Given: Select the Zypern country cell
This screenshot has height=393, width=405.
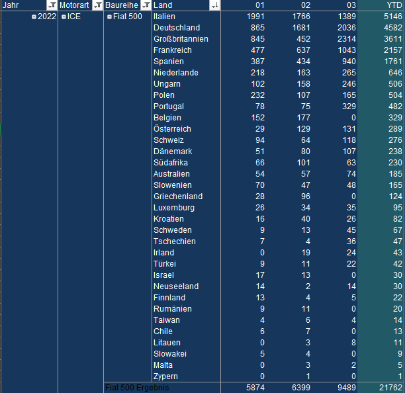Looking at the screenshot, I should click(165, 376).
